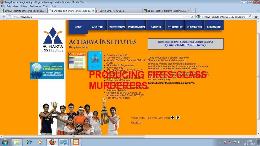Click the 81 Academic Programmes bullet

pos(120,65)
